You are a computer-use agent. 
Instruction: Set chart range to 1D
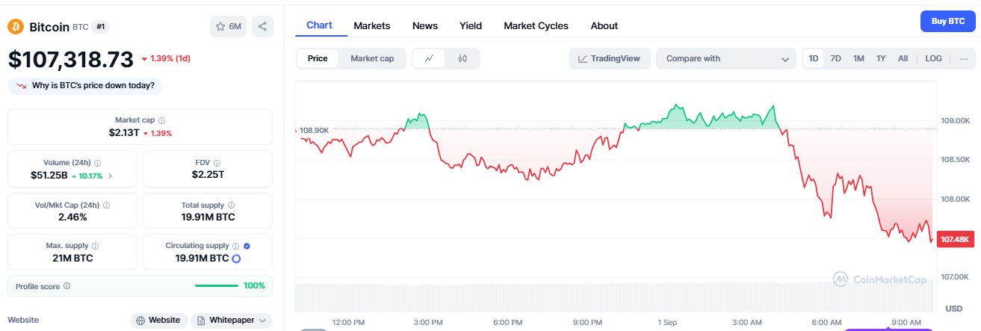(x=814, y=58)
